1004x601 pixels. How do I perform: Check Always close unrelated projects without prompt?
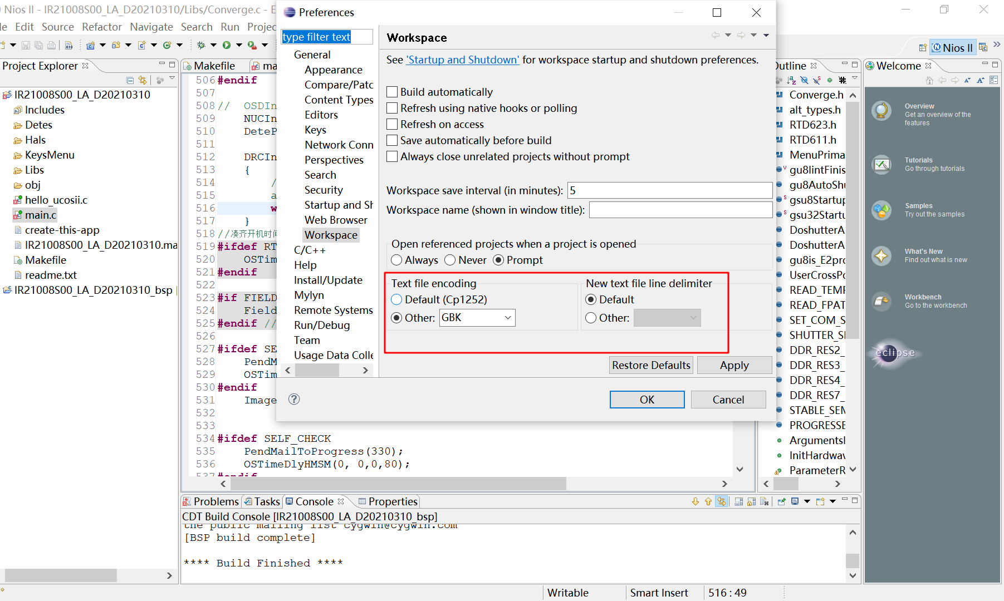(392, 156)
